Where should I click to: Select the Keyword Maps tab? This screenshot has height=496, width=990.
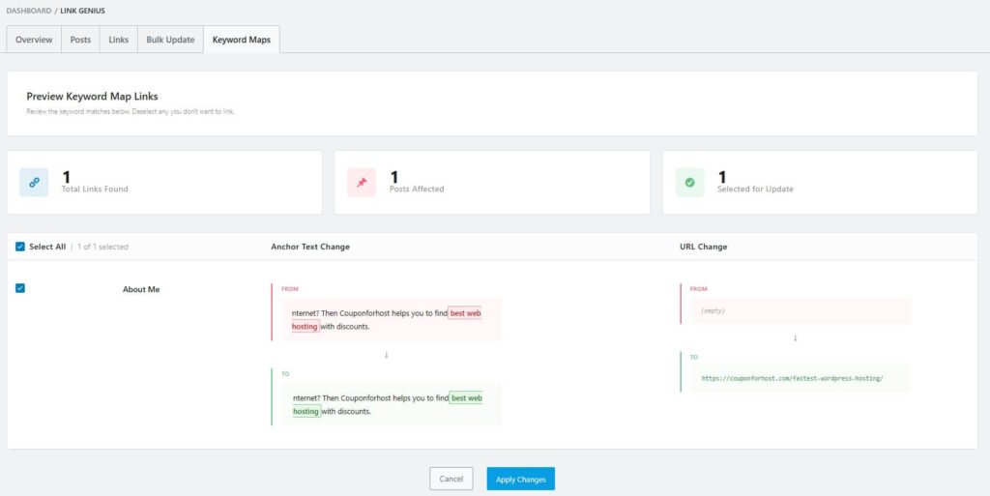[x=241, y=40]
